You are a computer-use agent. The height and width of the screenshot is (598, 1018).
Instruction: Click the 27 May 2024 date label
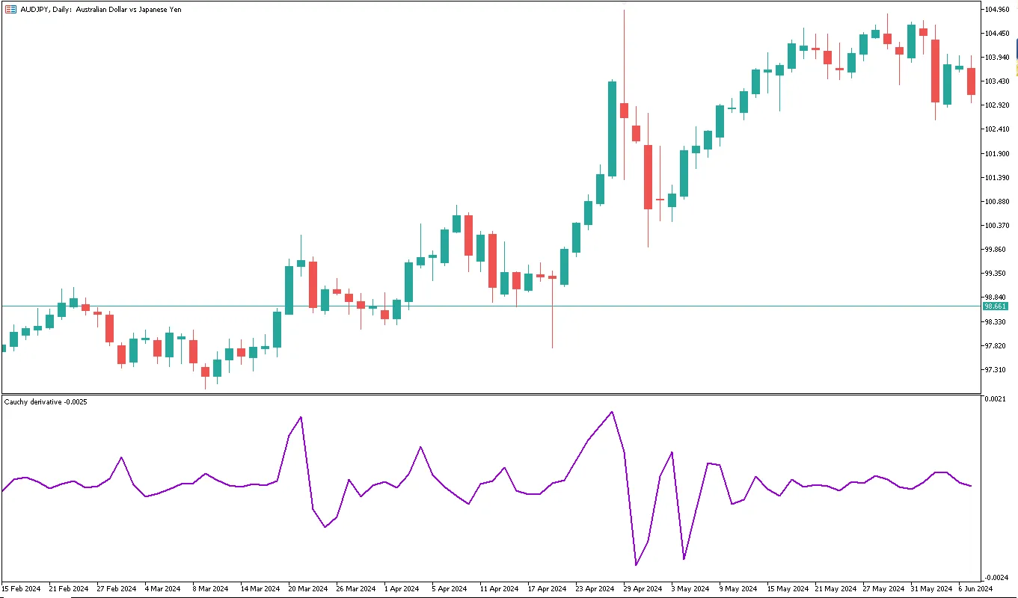tap(883, 589)
